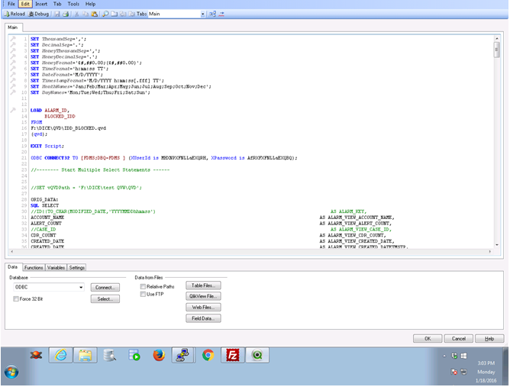Click the Select... button
Screen dimensions: 510x387
click(x=105, y=299)
